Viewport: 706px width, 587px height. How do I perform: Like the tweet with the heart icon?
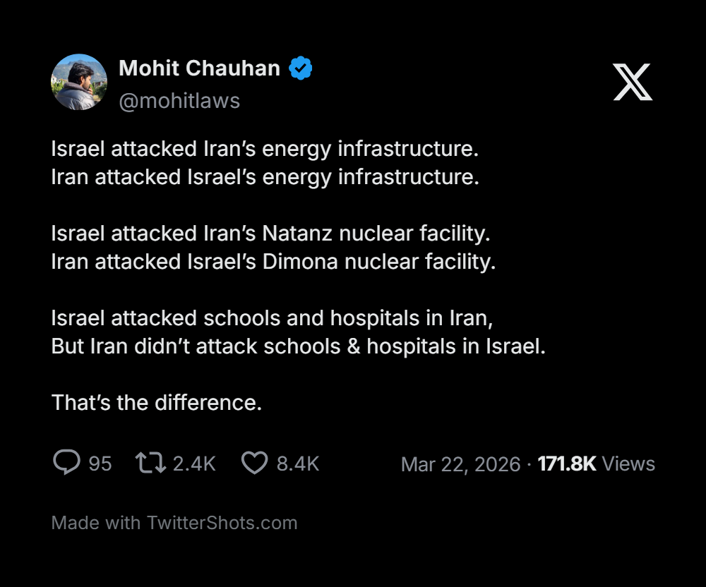pyautogui.click(x=255, y=463)
